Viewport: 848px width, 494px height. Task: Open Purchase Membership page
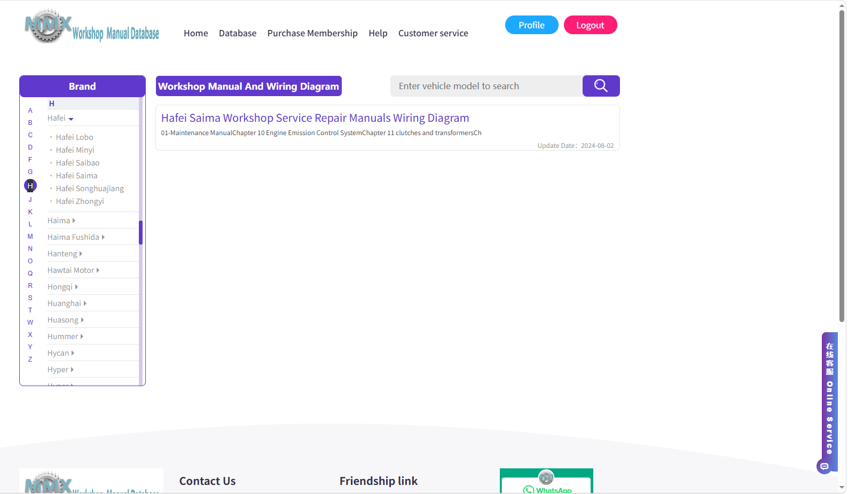point(312,33)
